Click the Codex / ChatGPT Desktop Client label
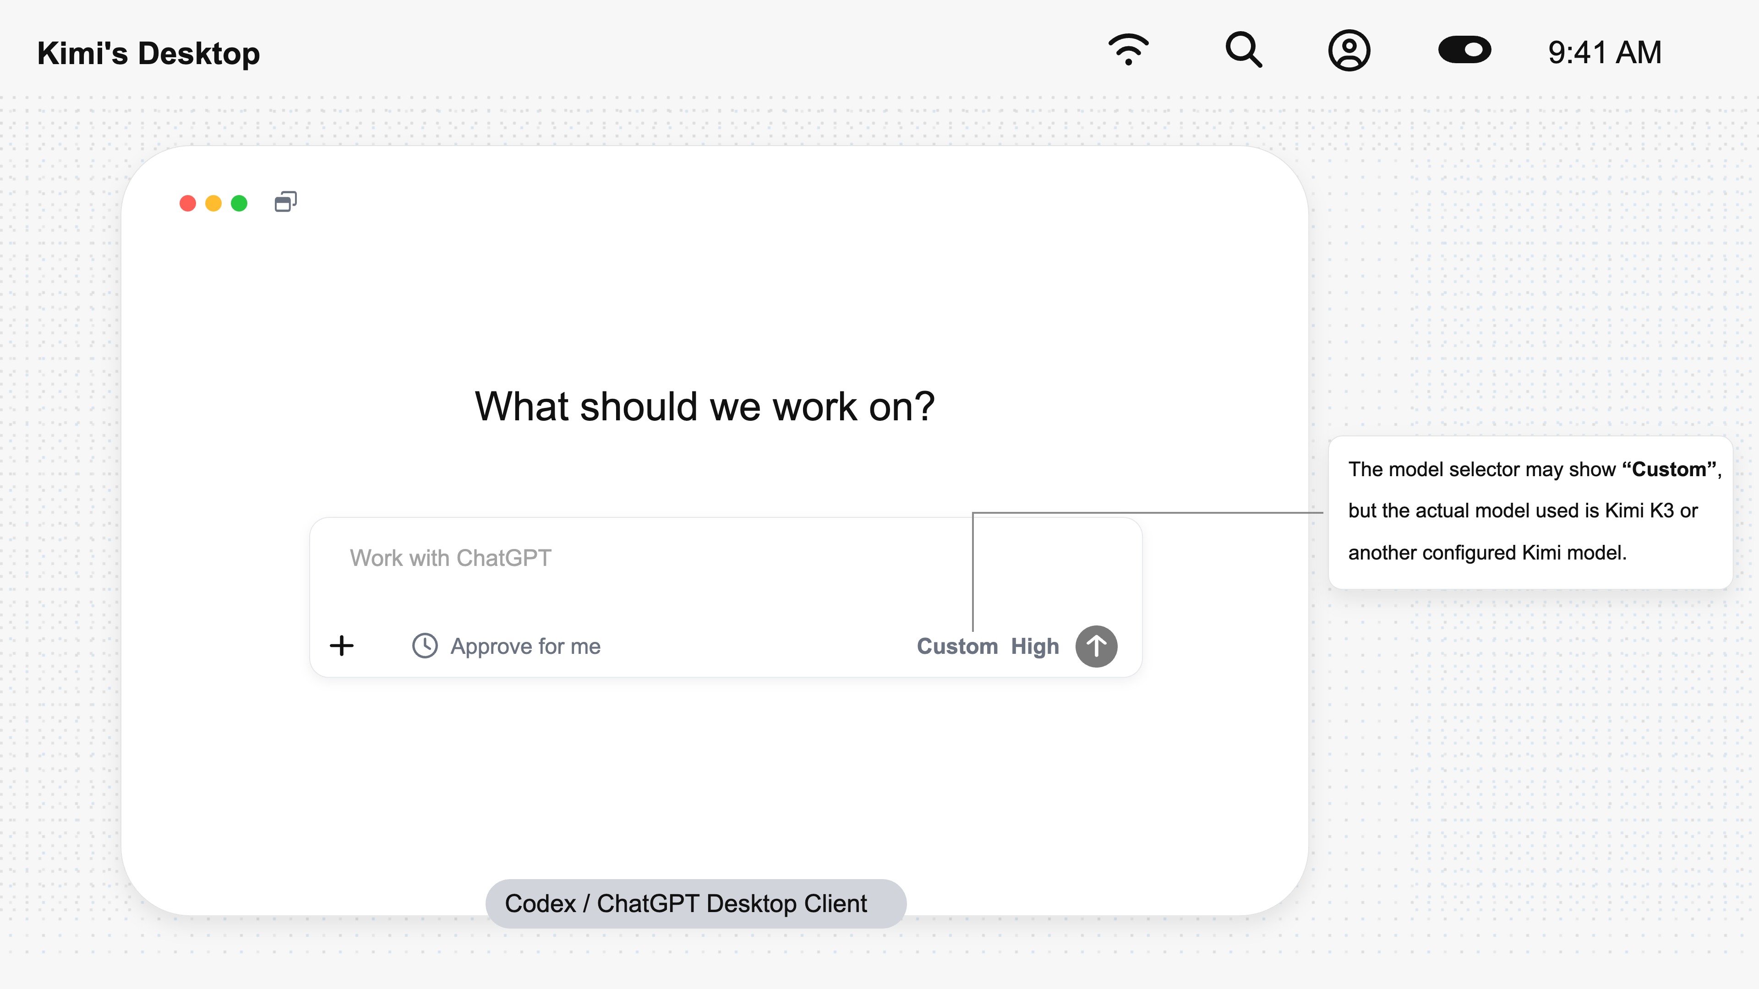 tap(696, 903)
